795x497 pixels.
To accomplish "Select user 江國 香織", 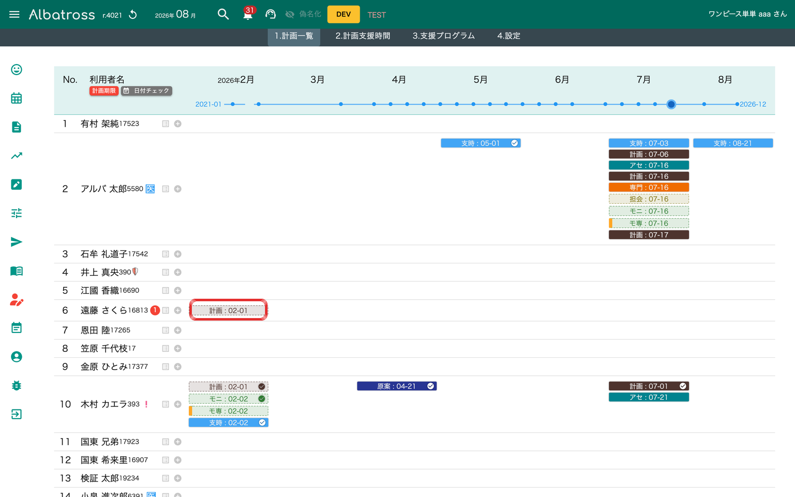I will [110, 290].
